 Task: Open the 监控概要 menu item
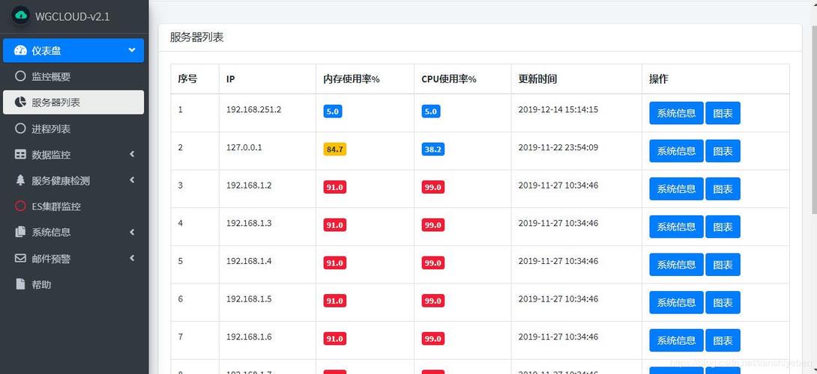click(73, 76)
